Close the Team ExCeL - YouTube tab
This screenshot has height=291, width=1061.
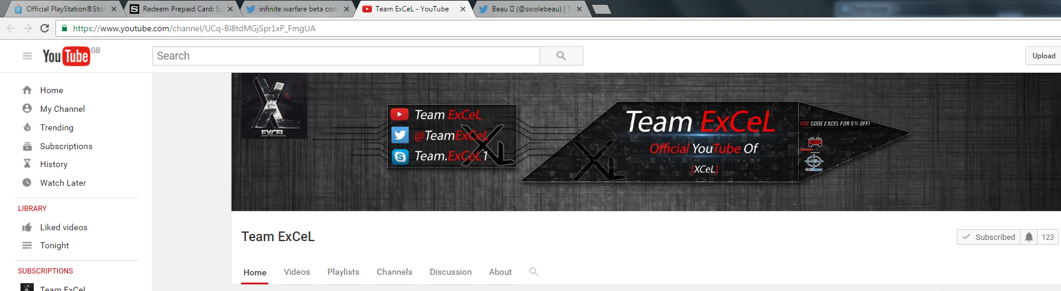tap(463, 9)
